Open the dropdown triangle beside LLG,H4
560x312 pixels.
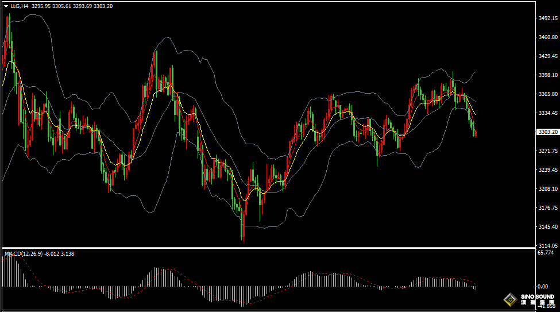(x=6, y=6)
